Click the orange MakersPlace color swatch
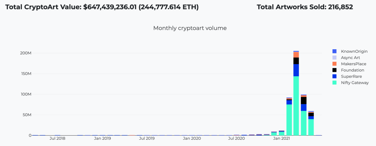This screenshot has width=376, height=146. click(x=335, y=64)
